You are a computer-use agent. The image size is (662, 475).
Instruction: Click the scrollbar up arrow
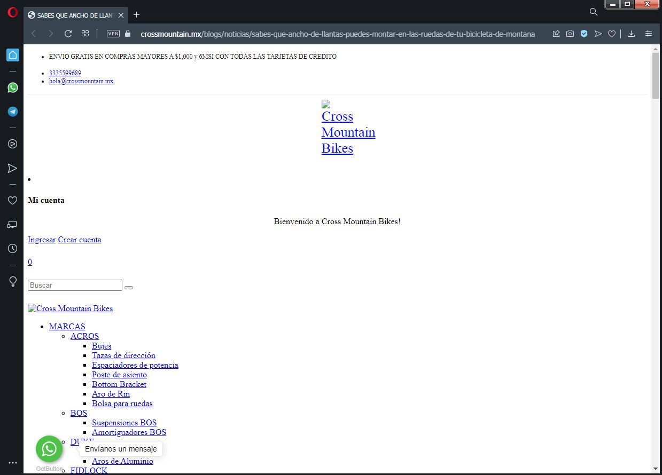click(x=656, y=49)
